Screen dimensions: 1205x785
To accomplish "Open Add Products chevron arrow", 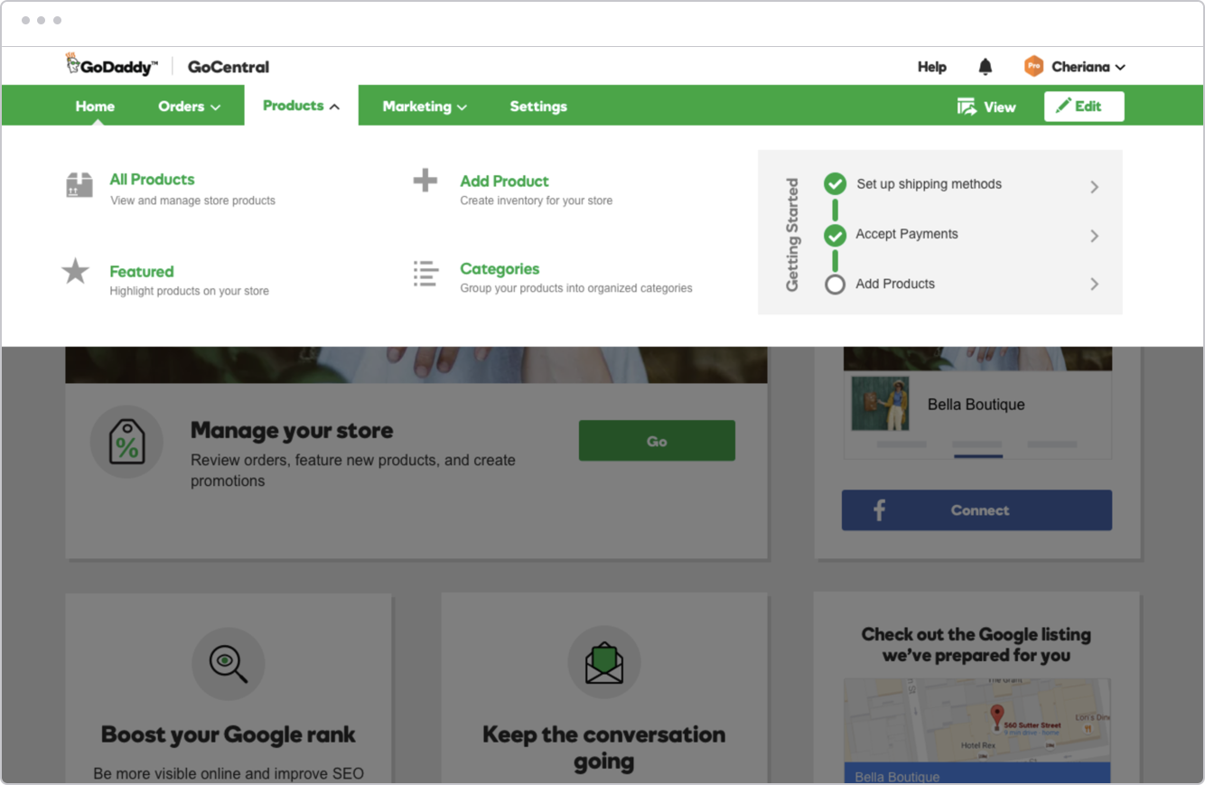I will coord(1094,284).
